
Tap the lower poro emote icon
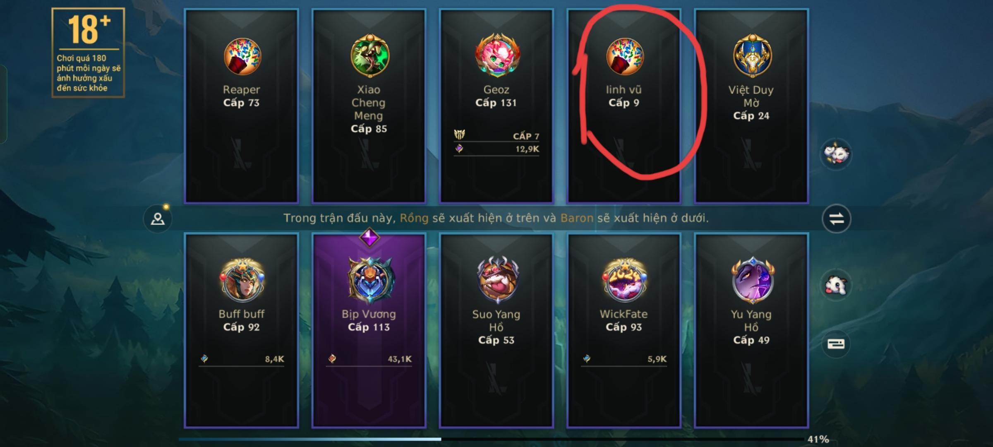(836, 285)
